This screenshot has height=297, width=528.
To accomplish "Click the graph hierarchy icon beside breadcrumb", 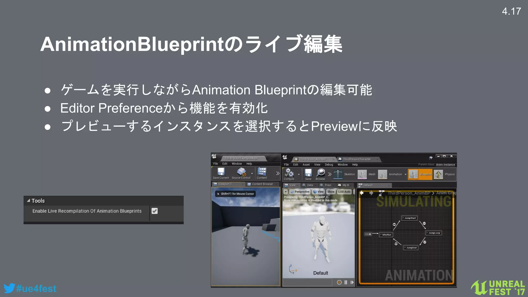I will coord(381,193).
